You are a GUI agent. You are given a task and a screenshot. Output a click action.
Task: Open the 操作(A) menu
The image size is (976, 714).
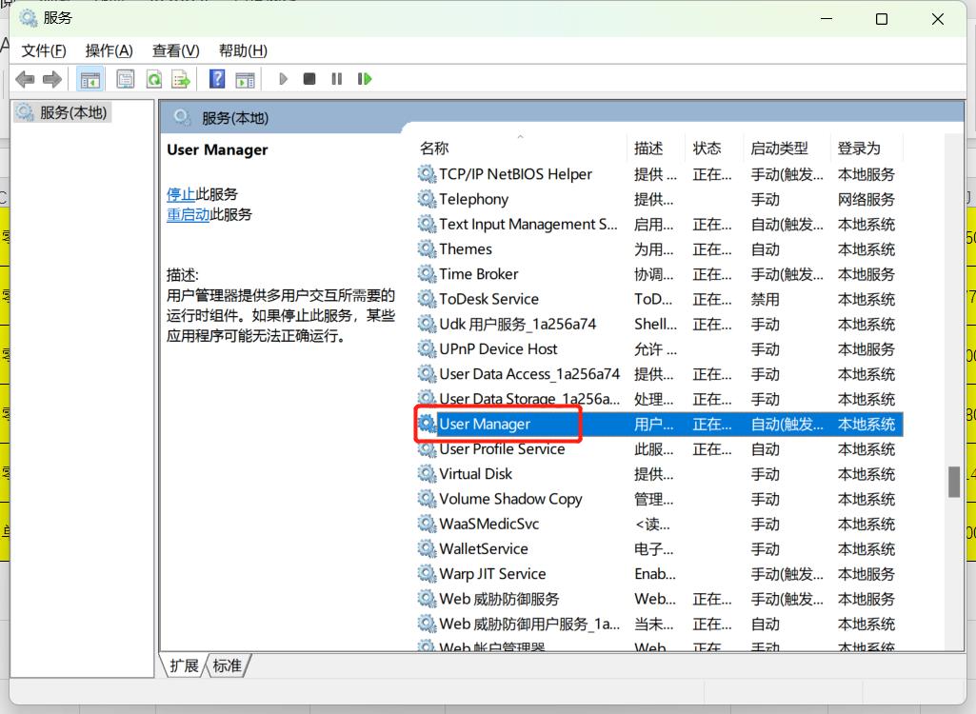pos(109,50)
